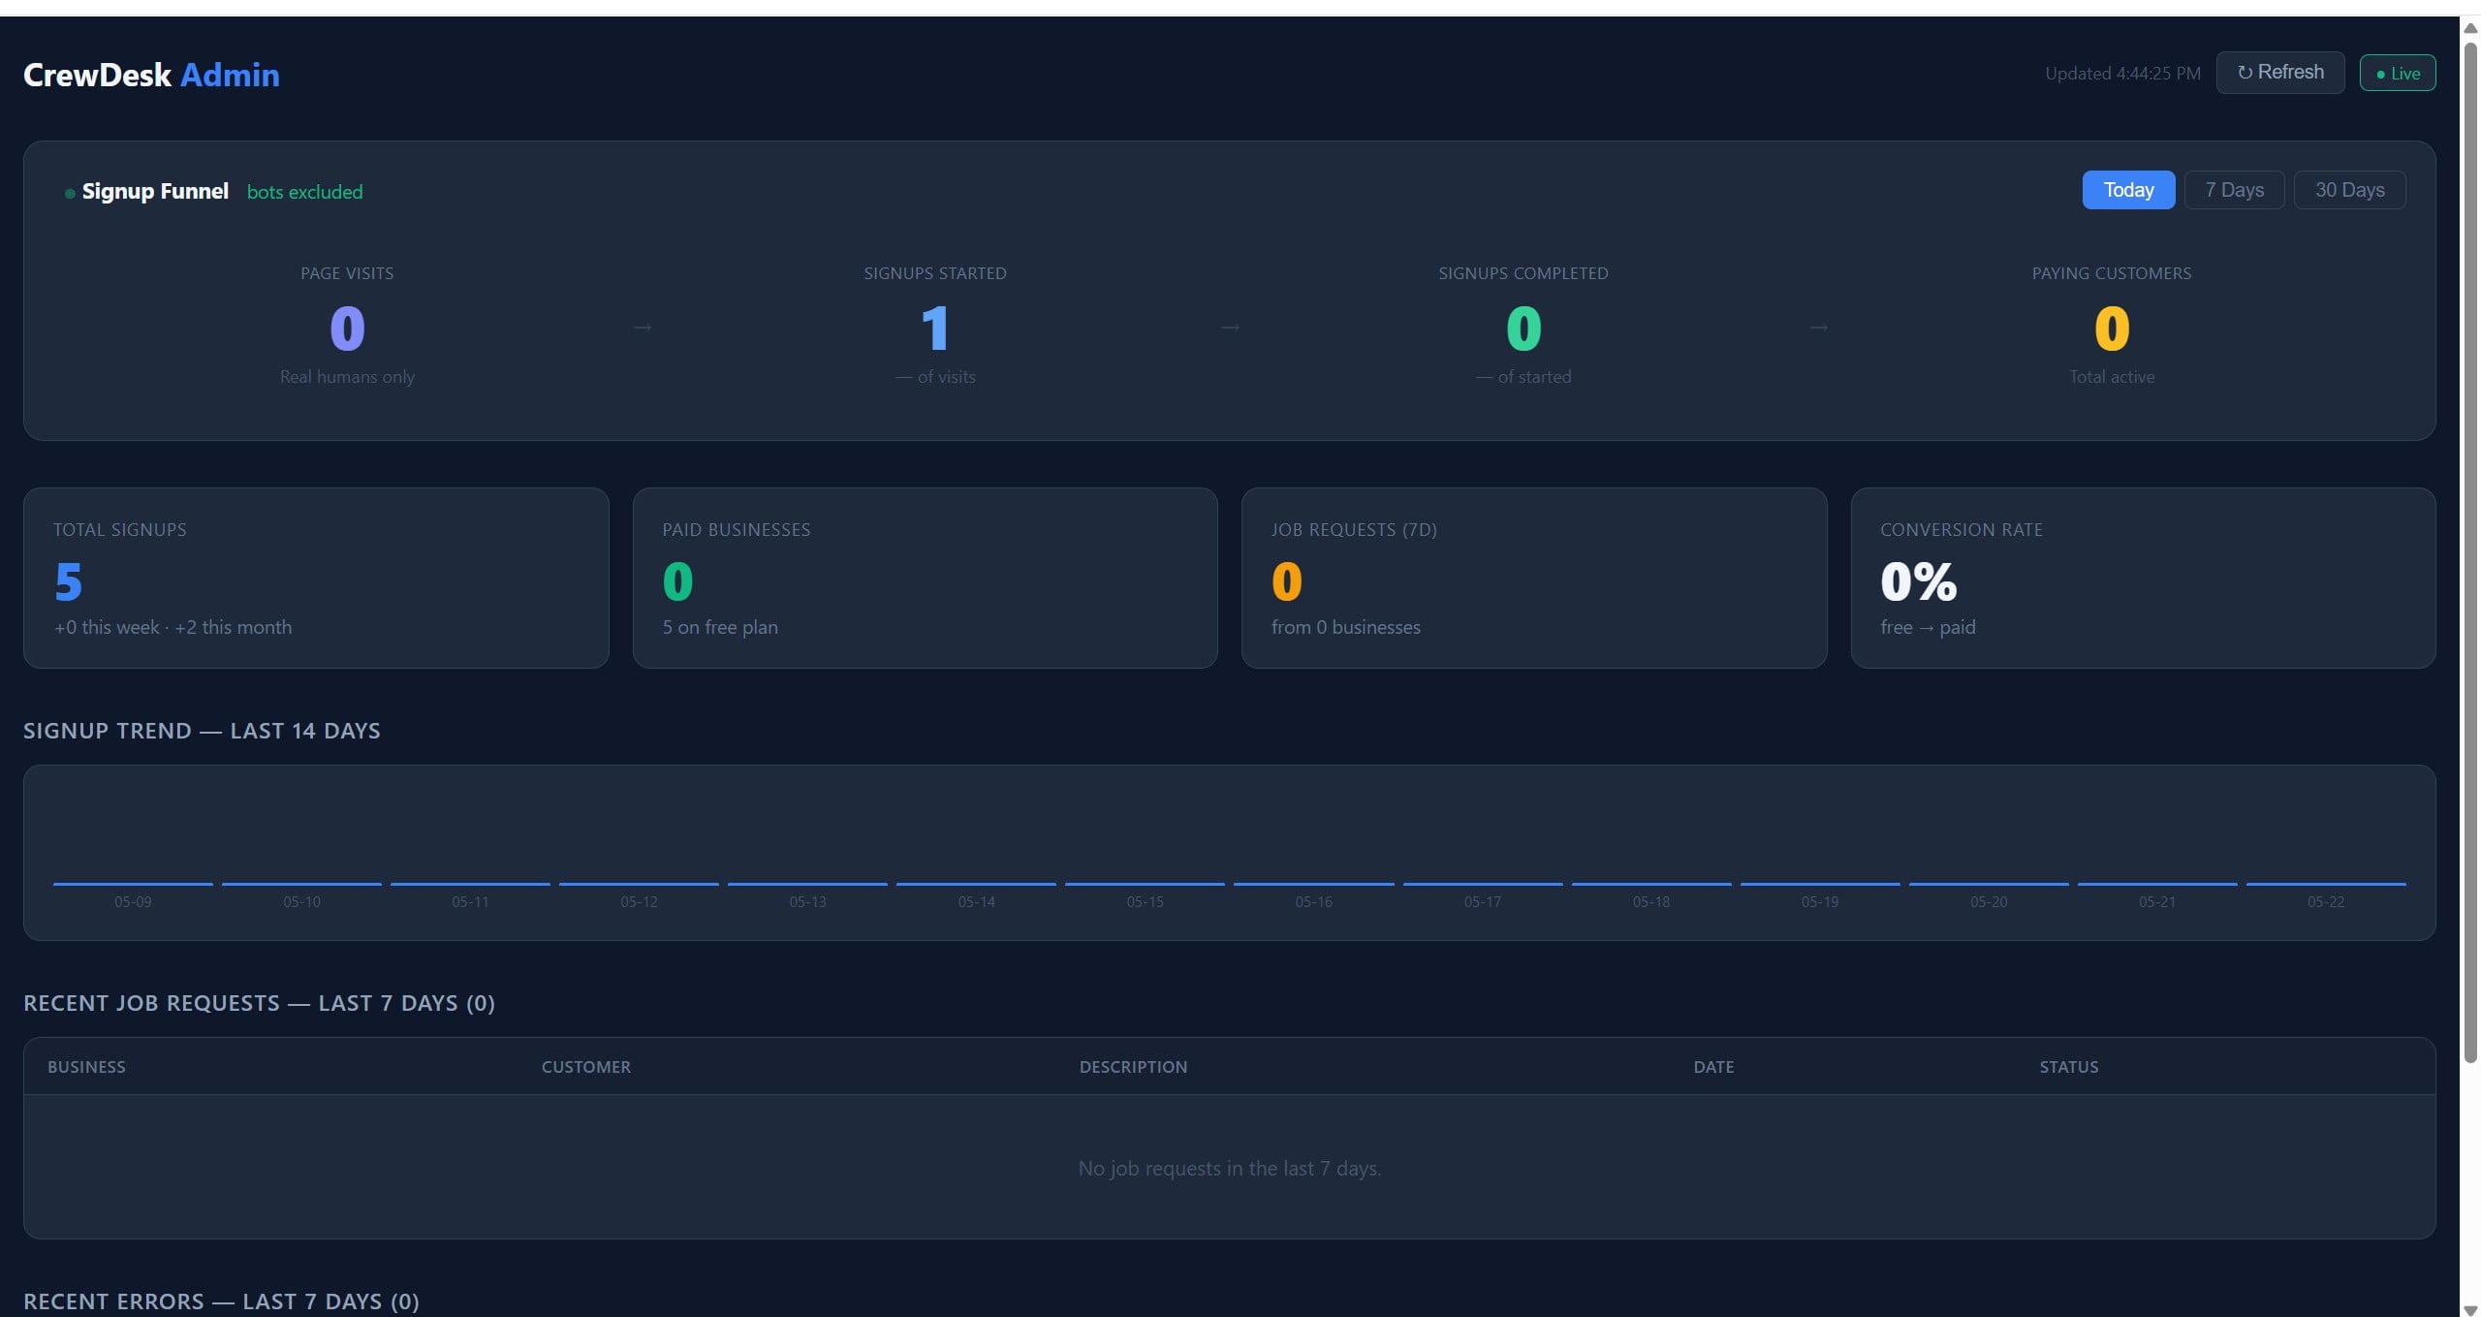Image resolution: width=2481 pixels, height=1317 pixels.
Task: Click the 05-11 bar in signup trend
Action: [x=470, y=884]
